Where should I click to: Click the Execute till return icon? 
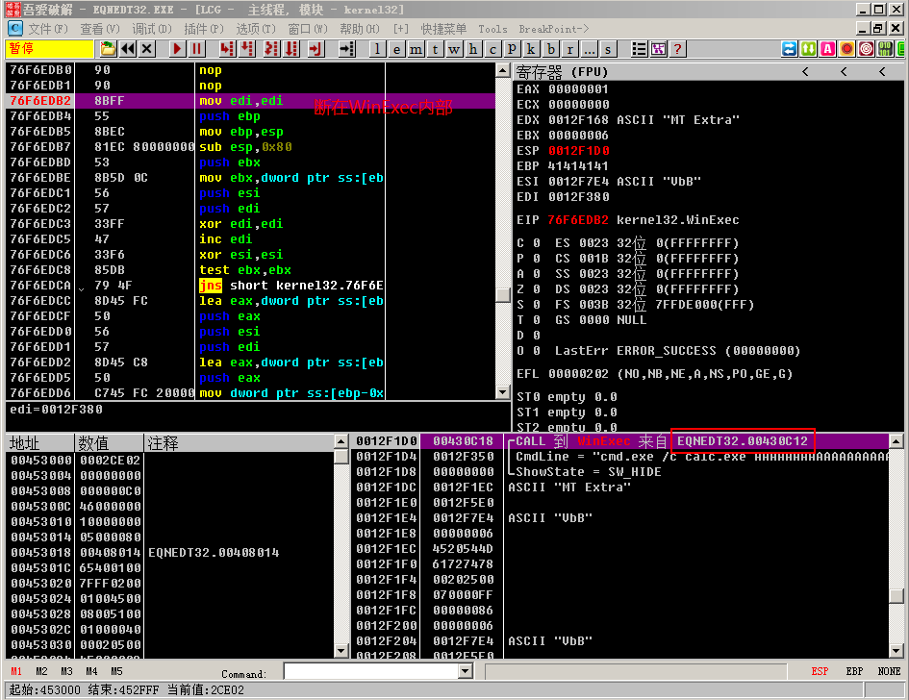[x=315, y=49]
